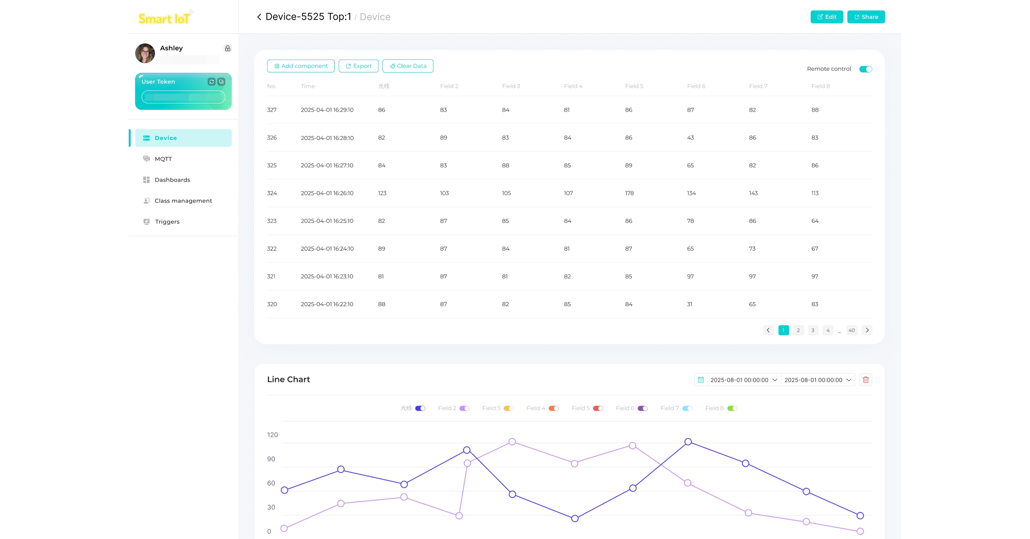The width and height of the screenshot is (1030, 539).
Task: Click the Clear Data button
Action: click(x=408, y=66)
